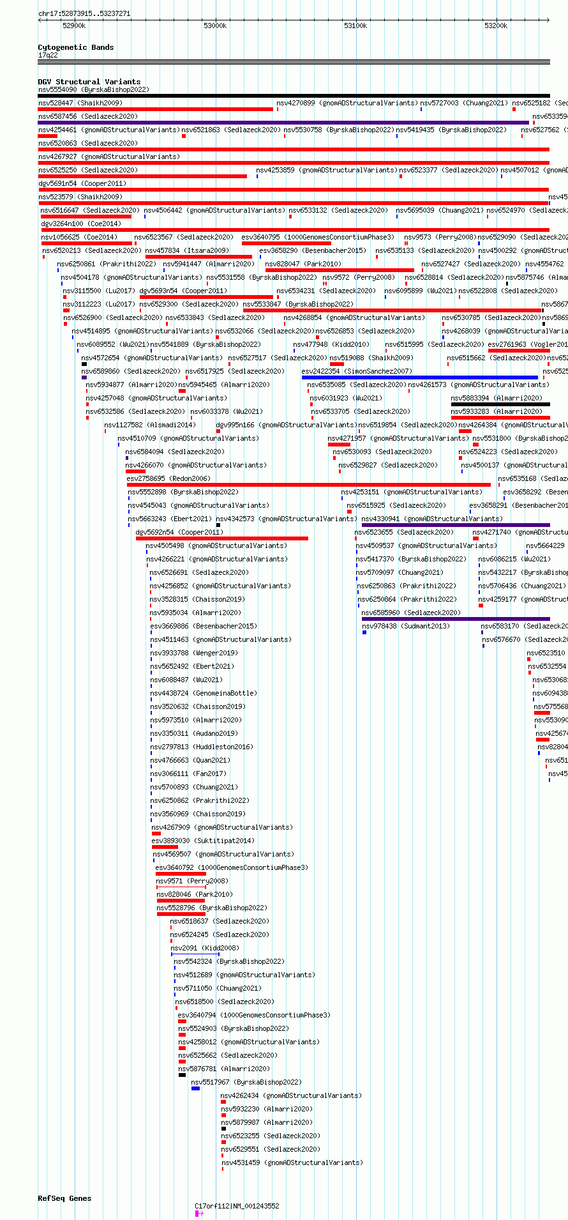Open variant nsv3933788 (Wenger2019)
Image resolution: width=568 pixels, height=1220 pixels.
[194, 653]
